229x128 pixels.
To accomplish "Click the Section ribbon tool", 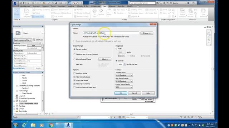I will point(101,12).
